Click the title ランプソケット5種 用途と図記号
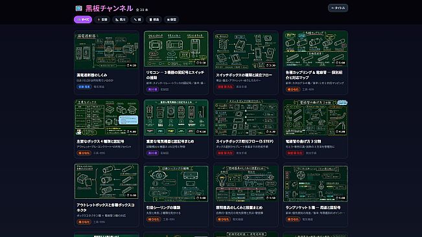Screen dimensions: 422x237 point(313,207)
